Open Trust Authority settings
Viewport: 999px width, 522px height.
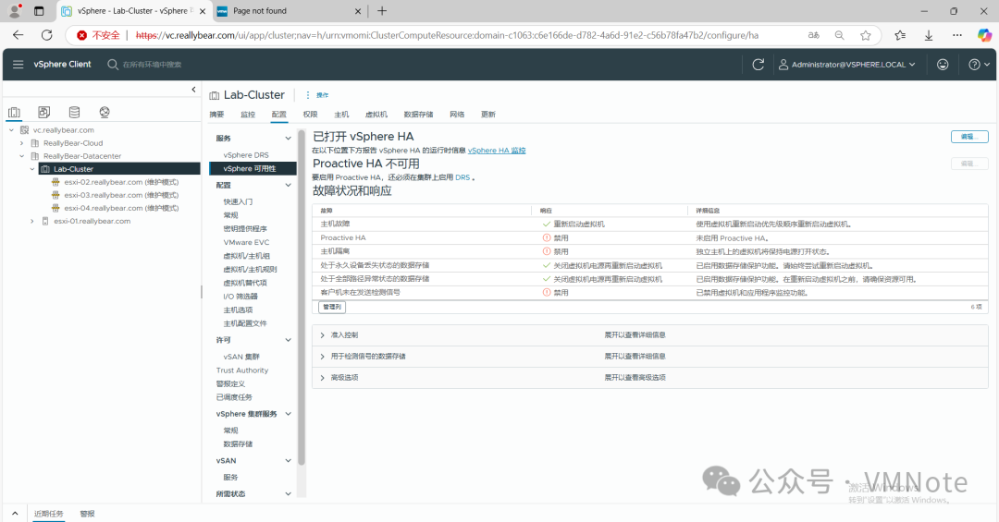pos(242,370)
